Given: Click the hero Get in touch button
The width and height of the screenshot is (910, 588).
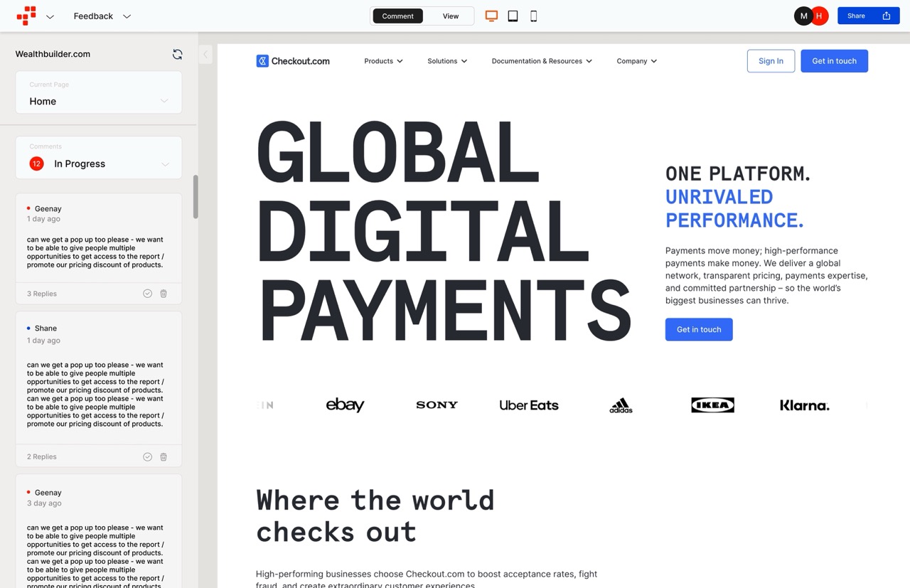Looking at the screenshot, I should 699,329.
